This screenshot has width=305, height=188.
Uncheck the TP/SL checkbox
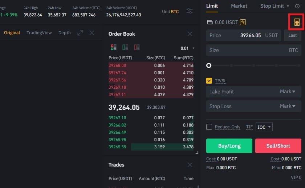(209, 81)
